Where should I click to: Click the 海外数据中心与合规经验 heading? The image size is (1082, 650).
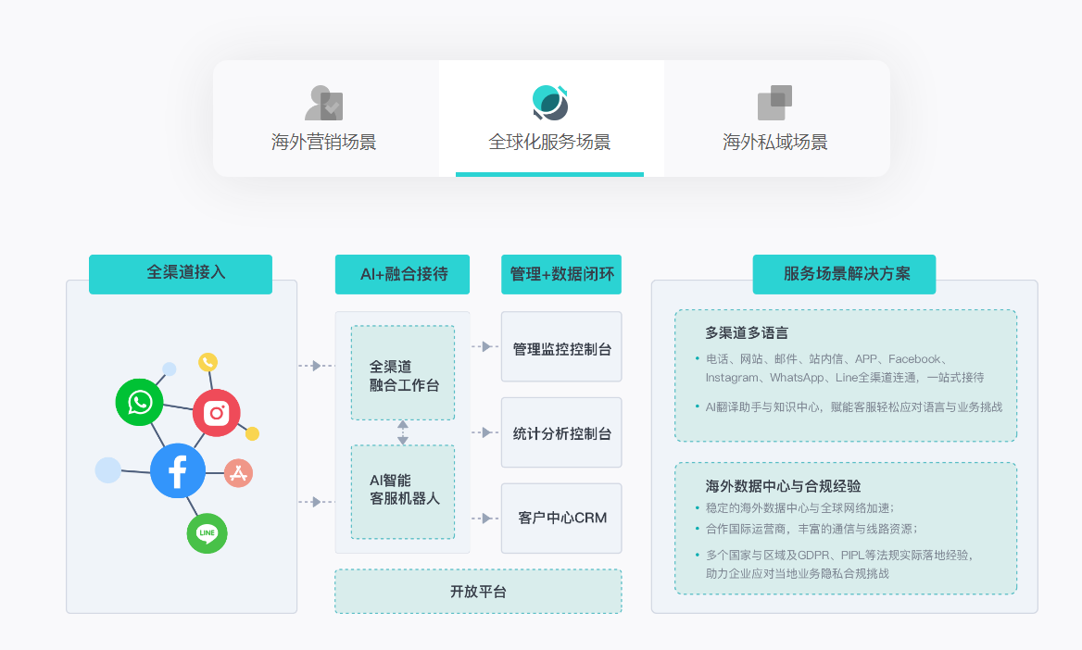point(783,486)
